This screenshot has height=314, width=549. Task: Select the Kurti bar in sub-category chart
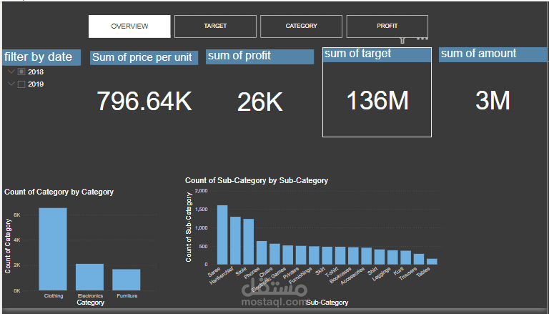point(406,257)
